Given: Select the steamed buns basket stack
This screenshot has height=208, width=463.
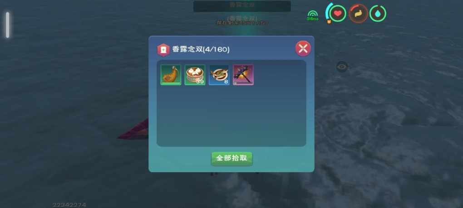Looking at the screenshot, I should (195, 75).
